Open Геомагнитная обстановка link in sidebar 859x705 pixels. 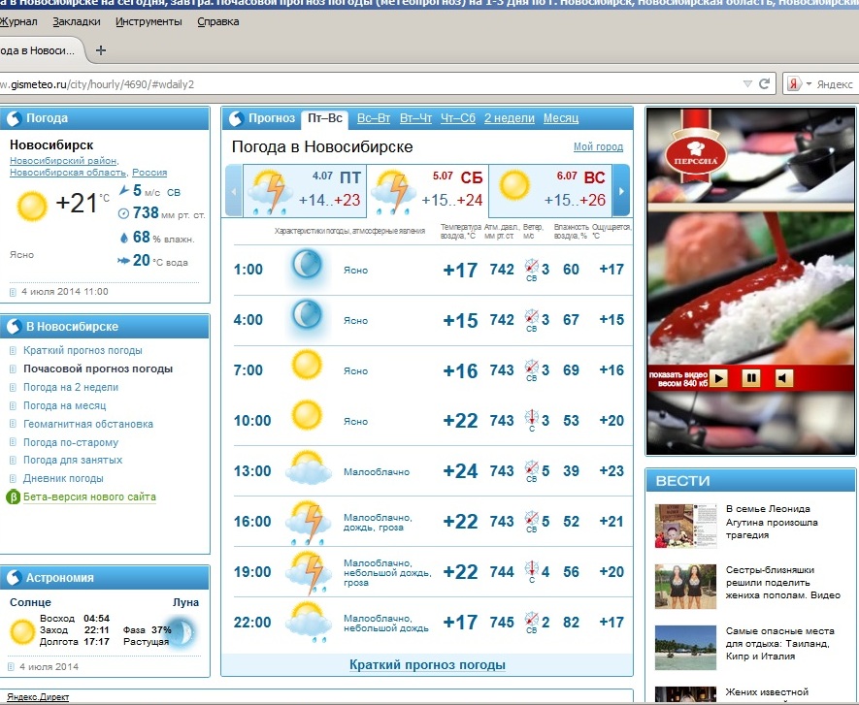88,424
